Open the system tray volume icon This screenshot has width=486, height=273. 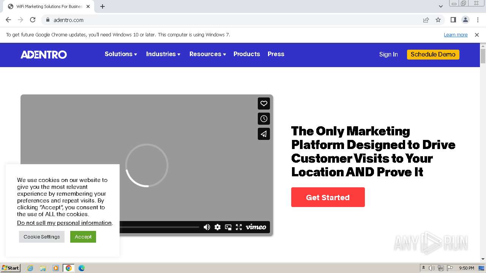[x=432, y=268]
